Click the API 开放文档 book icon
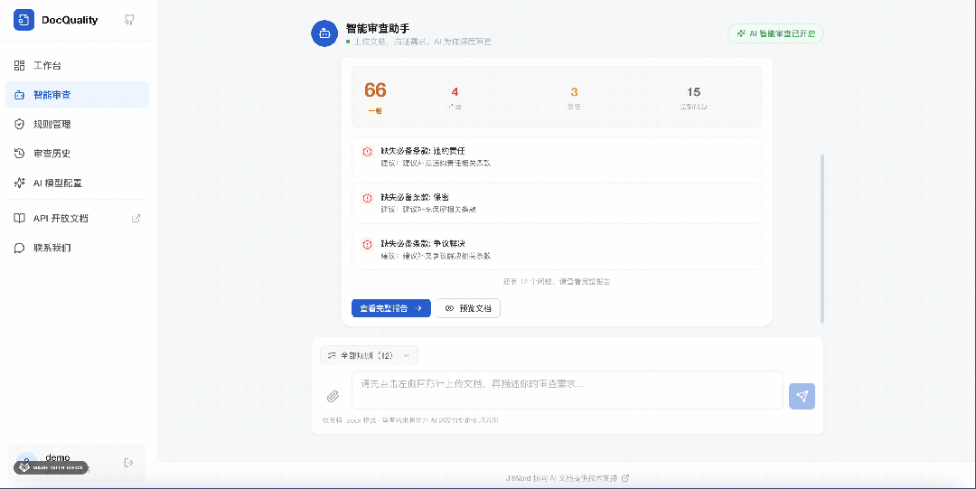 tap(19, 218)
